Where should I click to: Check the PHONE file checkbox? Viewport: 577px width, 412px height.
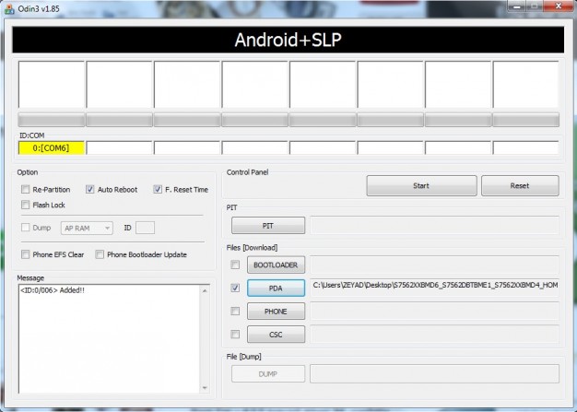tap(235, 312)
